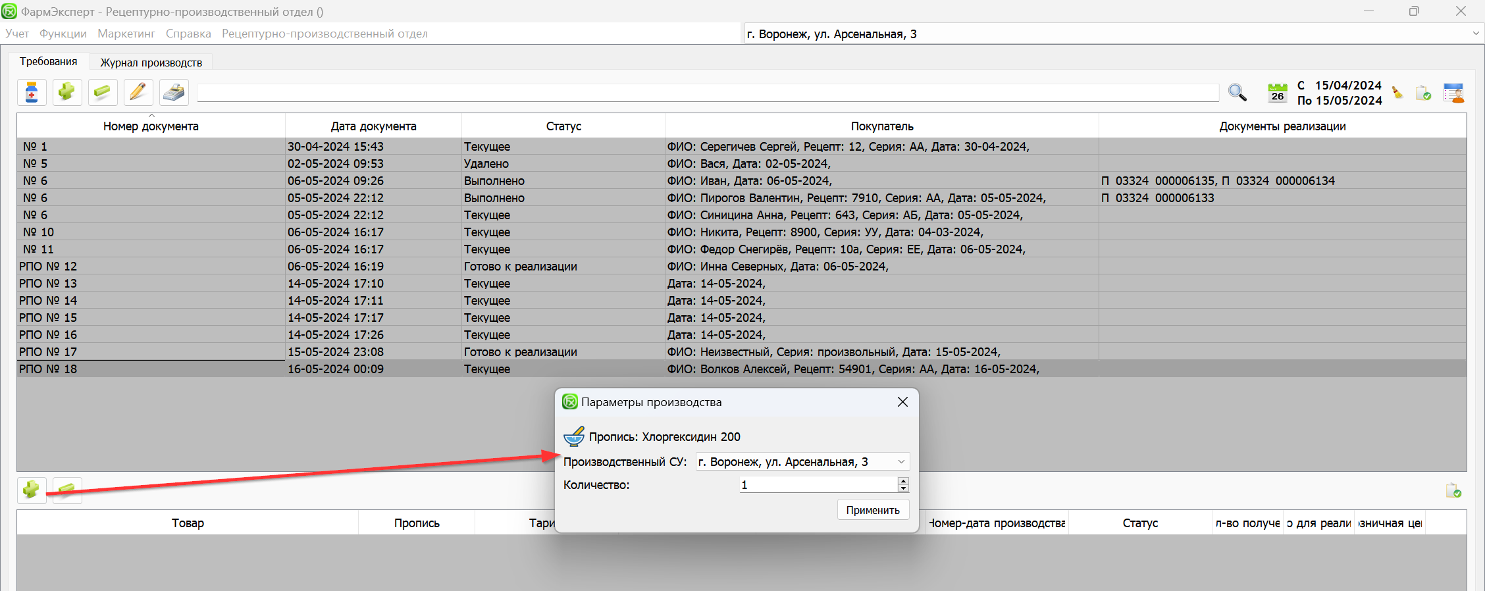The height and width of the screenshot is (591, 1485).
Task: Open the Маркетинг menu
Action: (126, 34)
